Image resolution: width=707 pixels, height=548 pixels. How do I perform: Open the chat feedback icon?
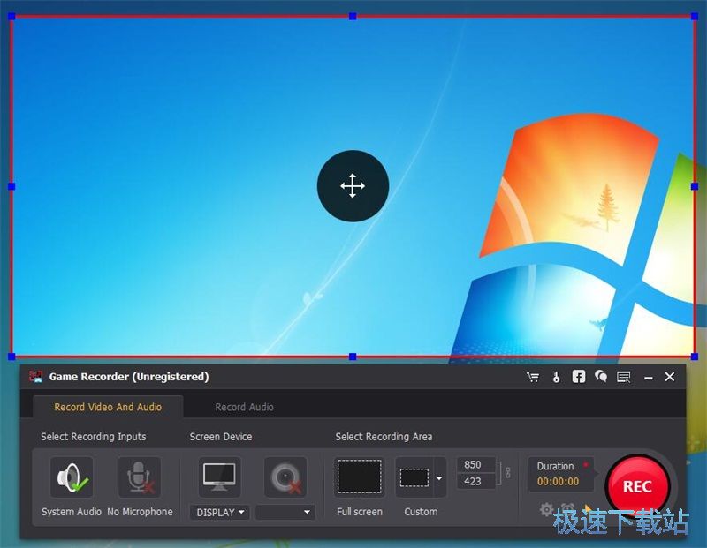pos(601,377)
